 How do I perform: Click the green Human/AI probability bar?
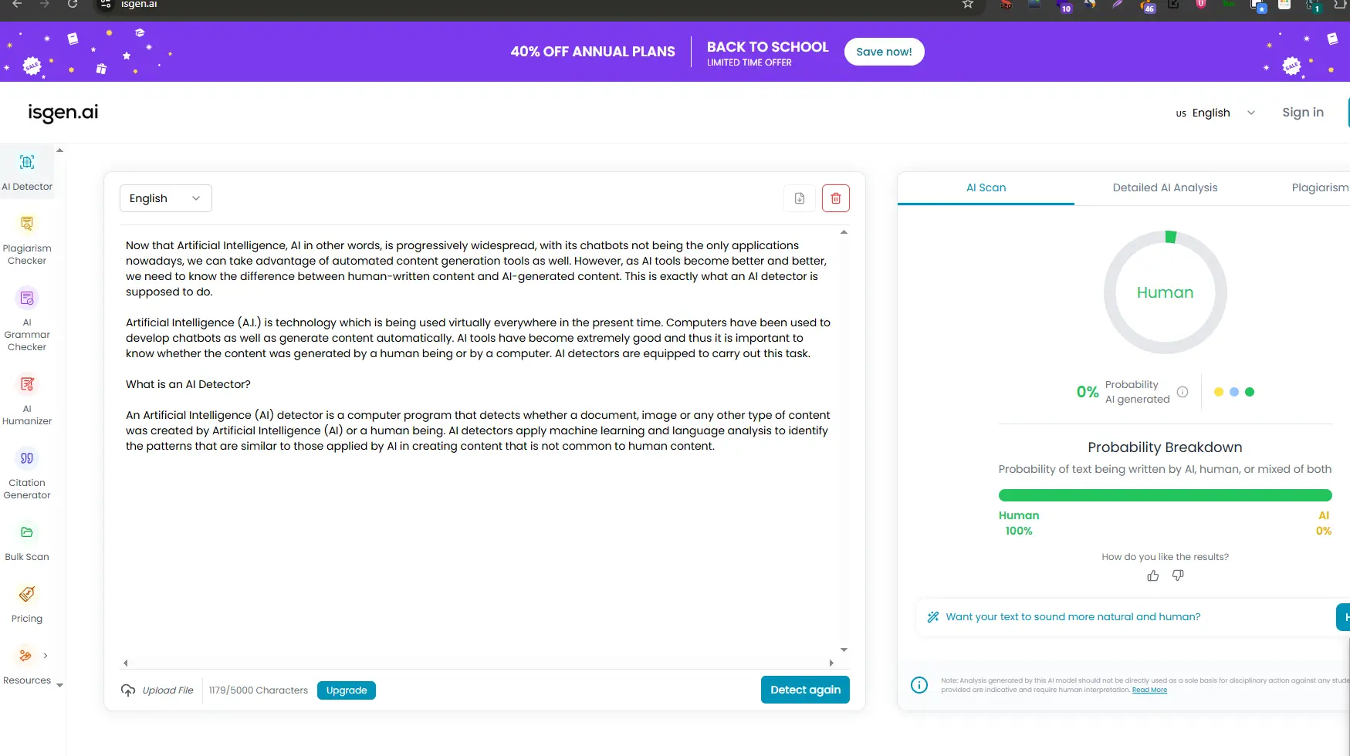pos(1165,495)
